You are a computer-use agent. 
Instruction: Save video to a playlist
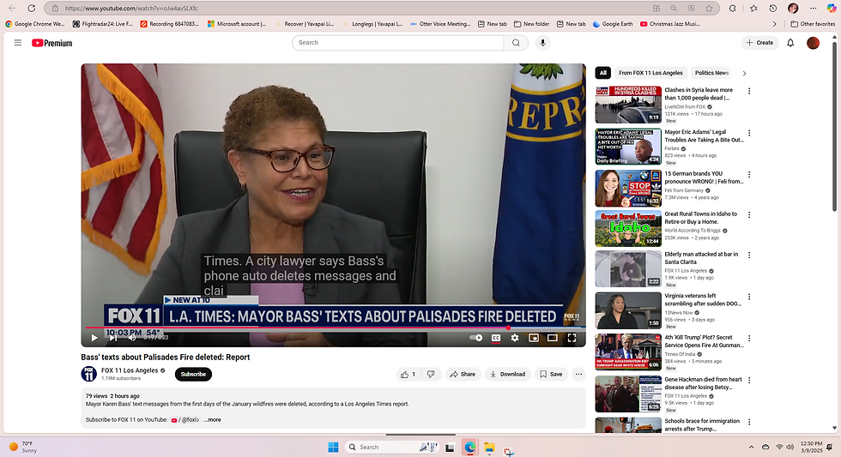point(551,375)
